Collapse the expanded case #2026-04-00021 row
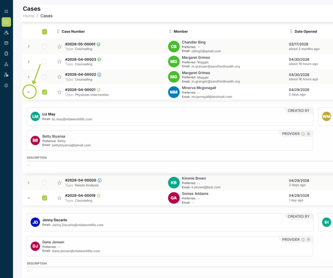Image resolution: width=333 pixels, height=278 pixels. point(29,92)
